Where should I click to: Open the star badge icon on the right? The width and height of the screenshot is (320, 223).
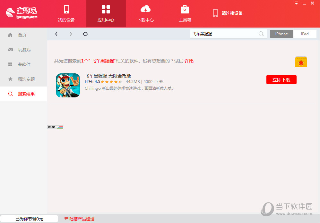tap(301, 62)
